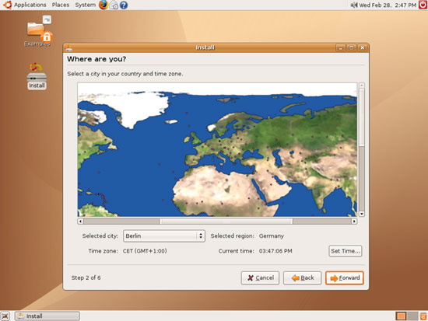Click Forward to proceed to next step
This screenshot has height=321, width=428.
click(x=345, y=278)
